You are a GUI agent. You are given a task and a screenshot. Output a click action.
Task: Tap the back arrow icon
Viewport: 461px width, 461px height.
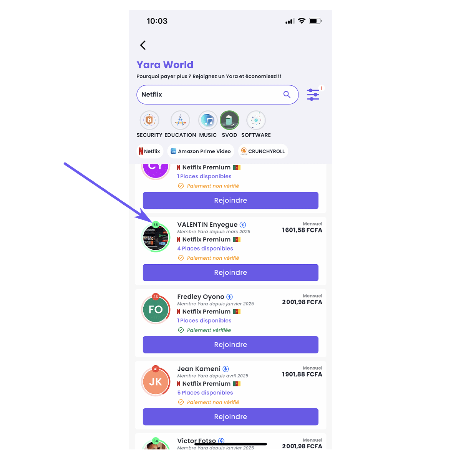[143, 45]
